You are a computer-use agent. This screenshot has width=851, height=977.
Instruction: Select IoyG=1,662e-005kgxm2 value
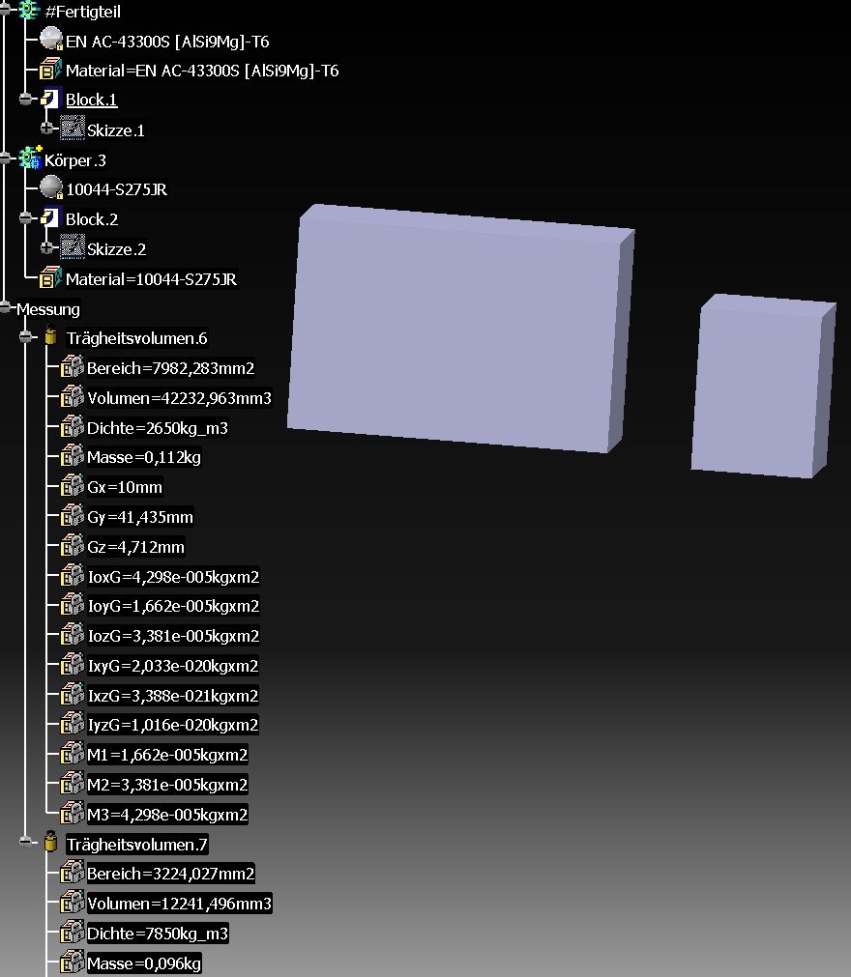coord(173,606)
